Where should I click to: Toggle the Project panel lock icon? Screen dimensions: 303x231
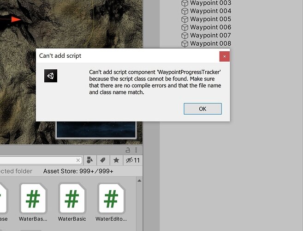(128, 150)
